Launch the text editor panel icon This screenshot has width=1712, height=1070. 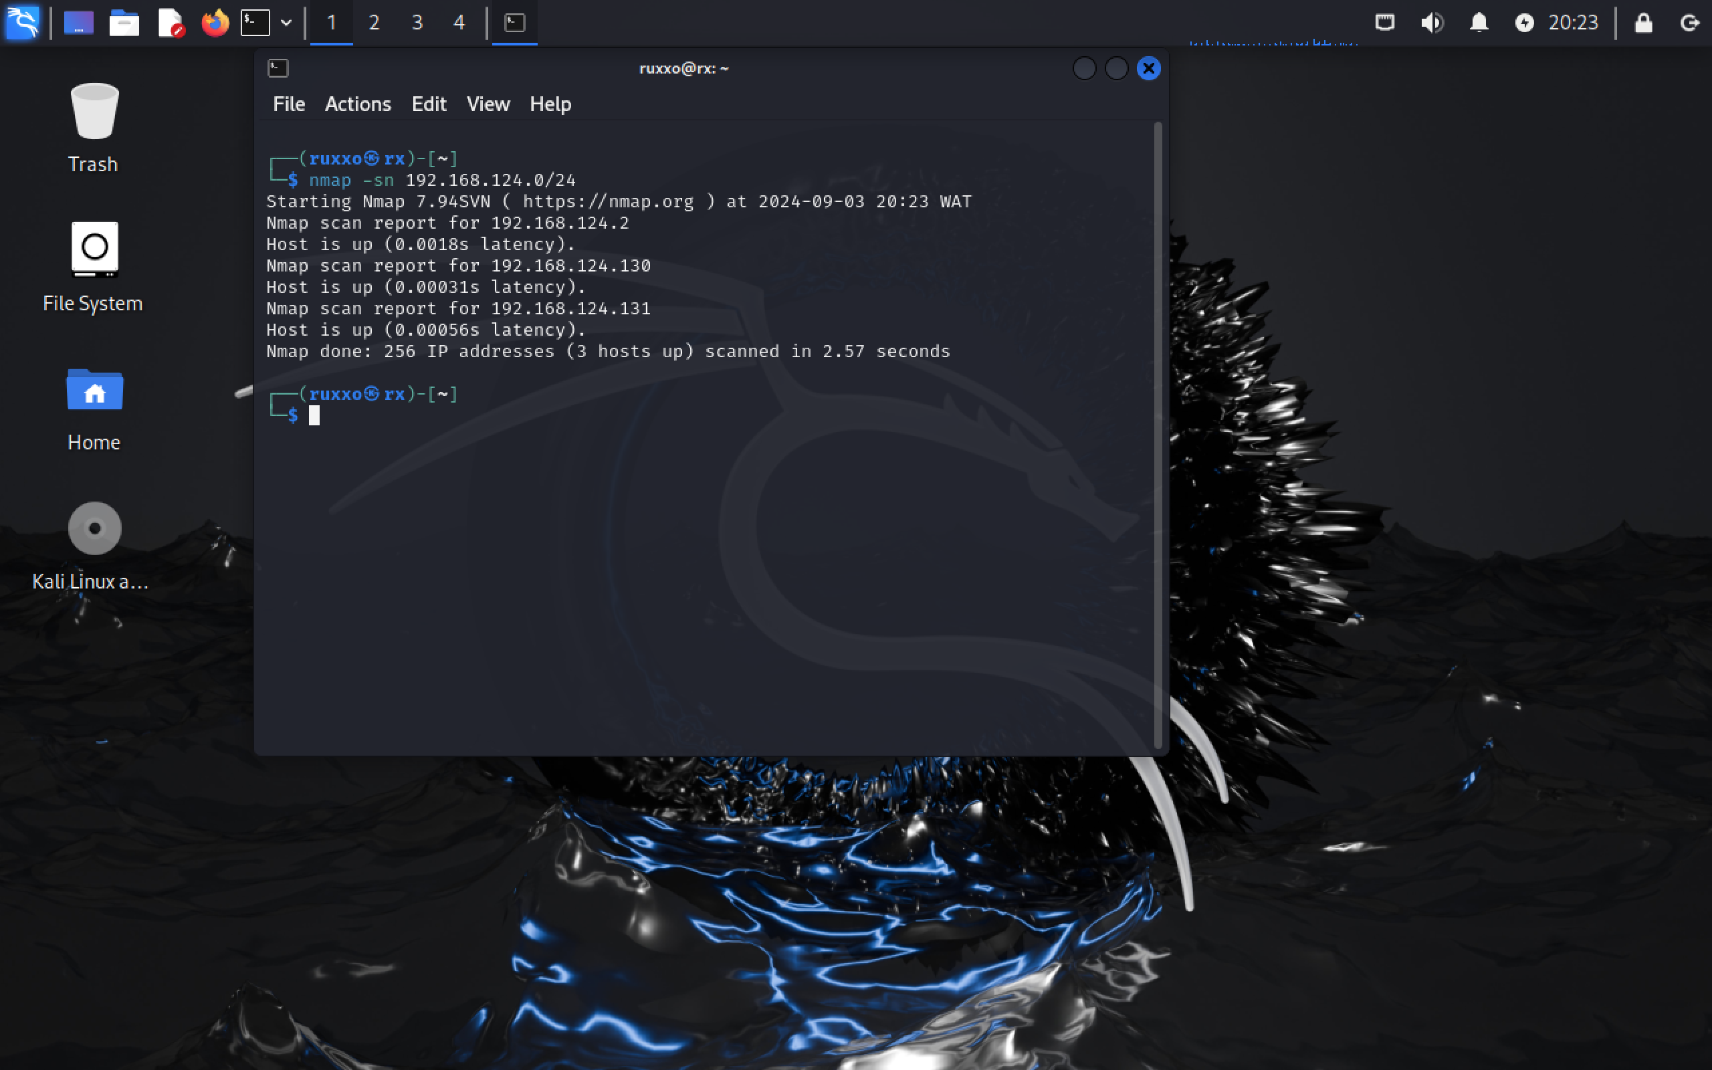(170, 23)
